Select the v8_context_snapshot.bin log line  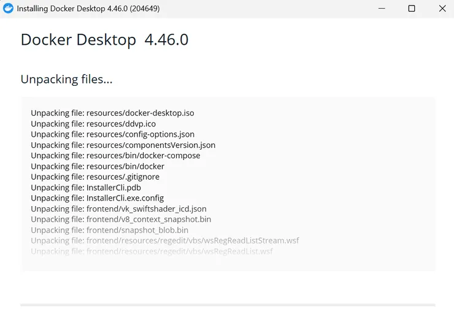[x=121, y=220]
